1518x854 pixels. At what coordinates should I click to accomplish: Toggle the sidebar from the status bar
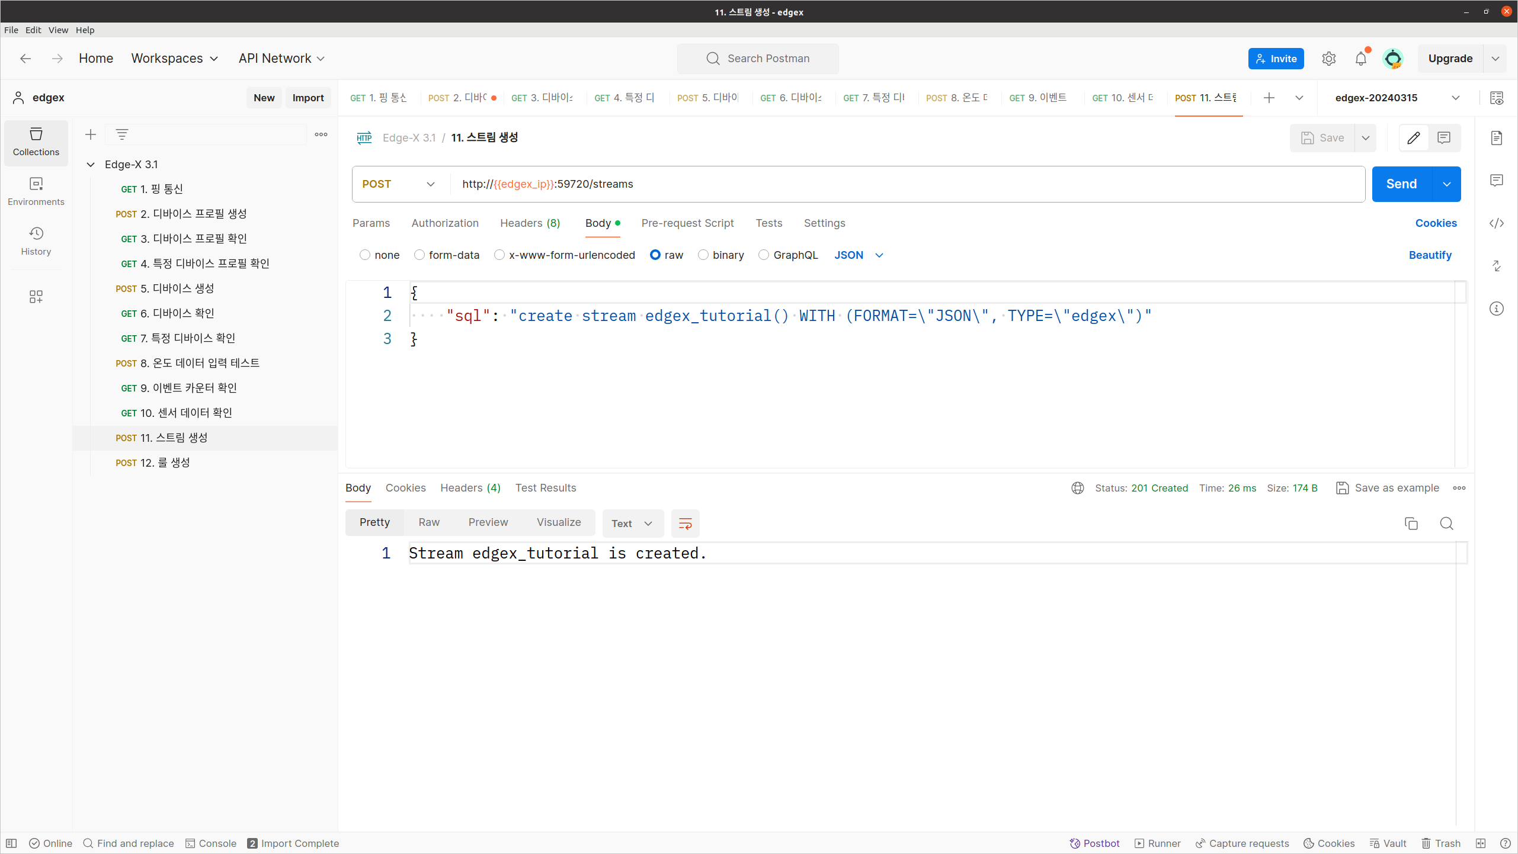(x=11, y=843)
